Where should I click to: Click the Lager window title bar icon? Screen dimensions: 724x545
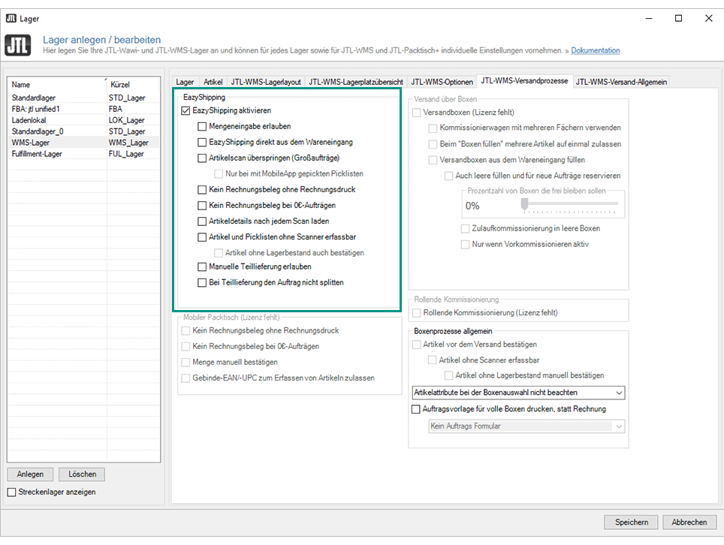coord(11,18)
